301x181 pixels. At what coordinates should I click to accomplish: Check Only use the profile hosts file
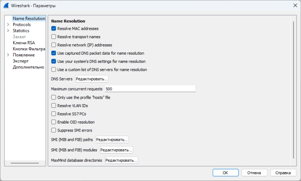54,97
